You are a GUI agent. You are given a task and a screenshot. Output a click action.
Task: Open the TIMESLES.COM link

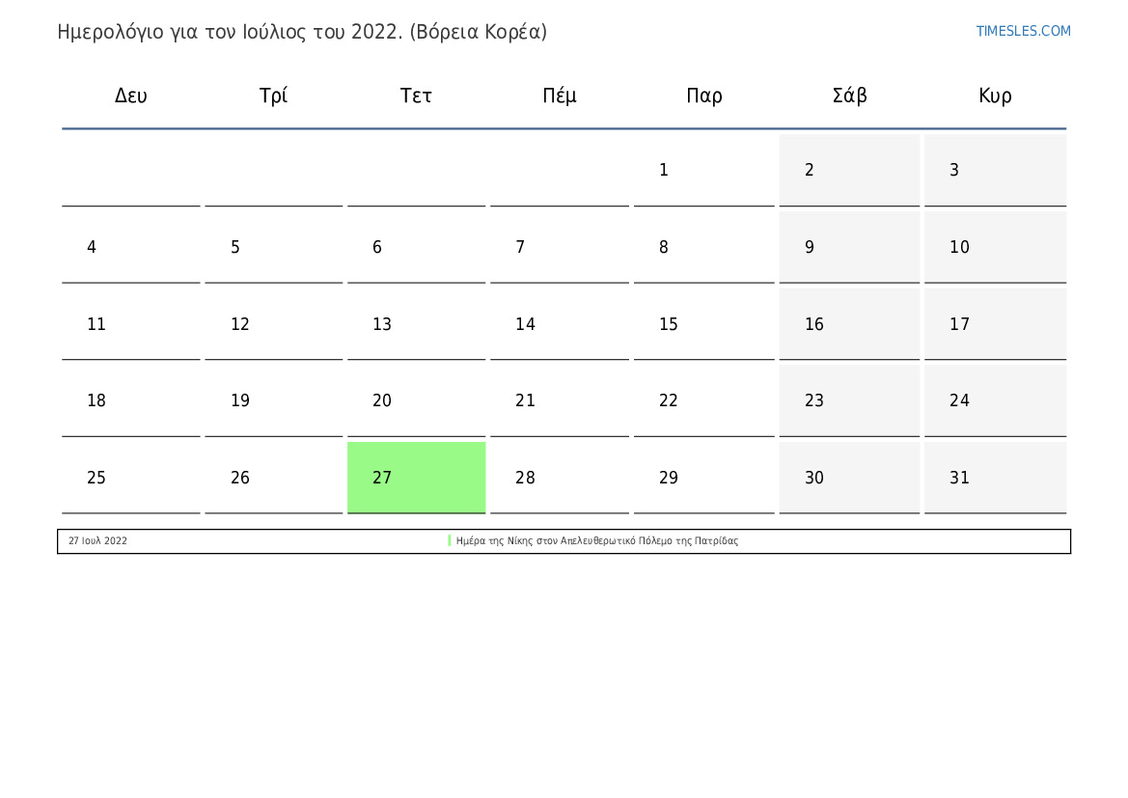click(x=1023, y=31)
